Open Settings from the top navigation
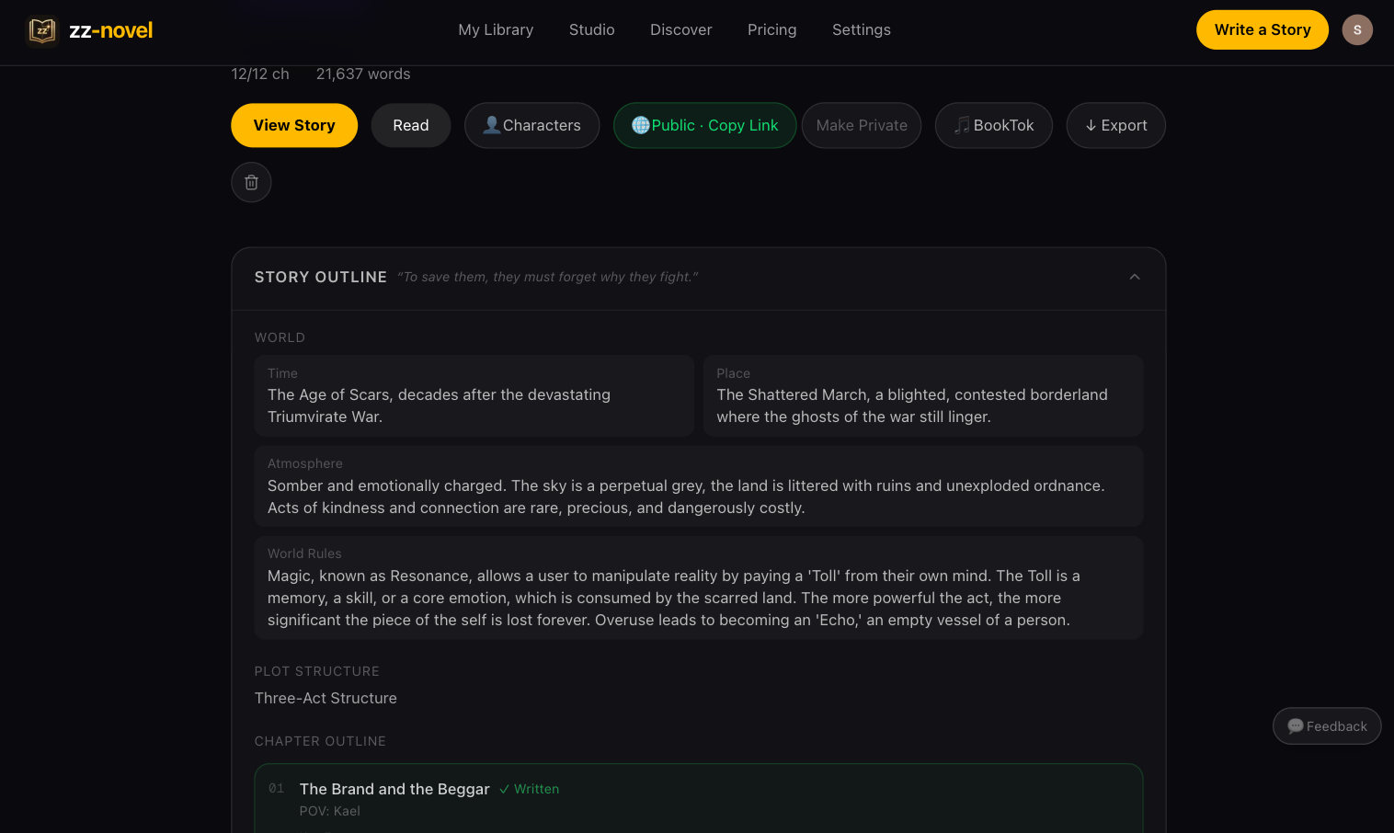 point(861,29)
